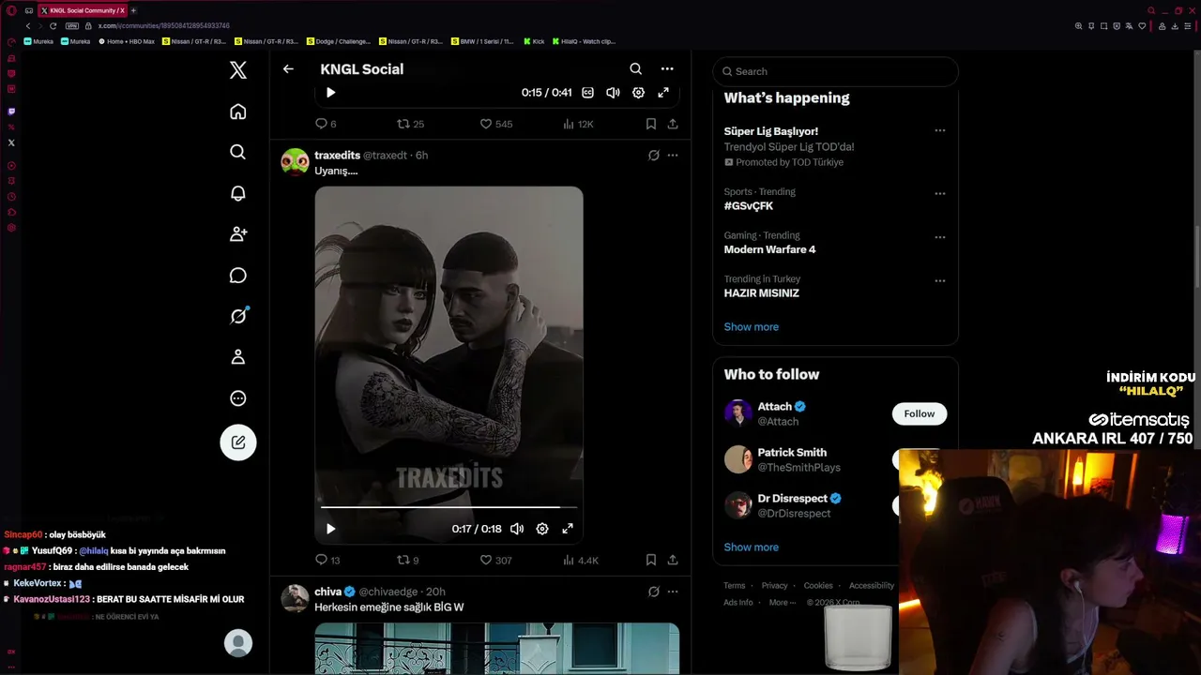The width and height of the screenshot is (1201, 675).
Task: Reload the page in the browser
Action: pyautogui.click(x=53, y=26)
